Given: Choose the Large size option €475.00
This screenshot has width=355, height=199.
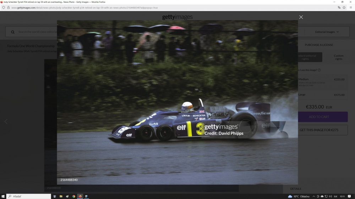Looking at the screenshot, I should pyautogui.click(x=322, y=95).
